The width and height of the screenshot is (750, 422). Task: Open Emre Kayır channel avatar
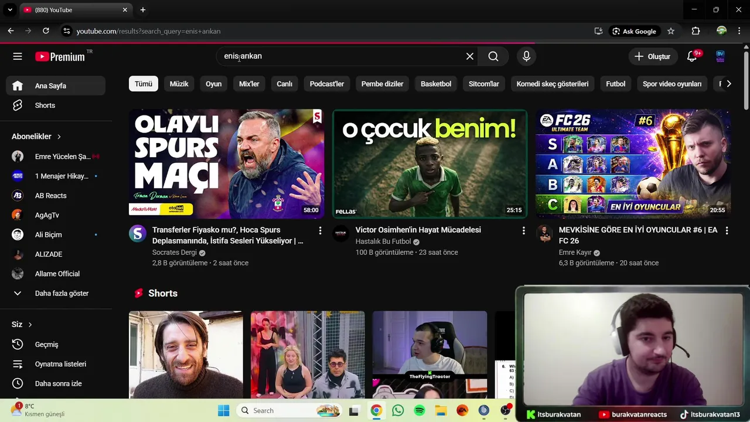click(544, 234)
